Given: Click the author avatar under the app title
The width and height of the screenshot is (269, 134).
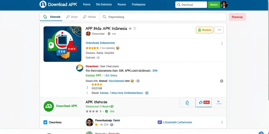Looking at the screenshot, I should pyautogui.click(x=88, y=34).
